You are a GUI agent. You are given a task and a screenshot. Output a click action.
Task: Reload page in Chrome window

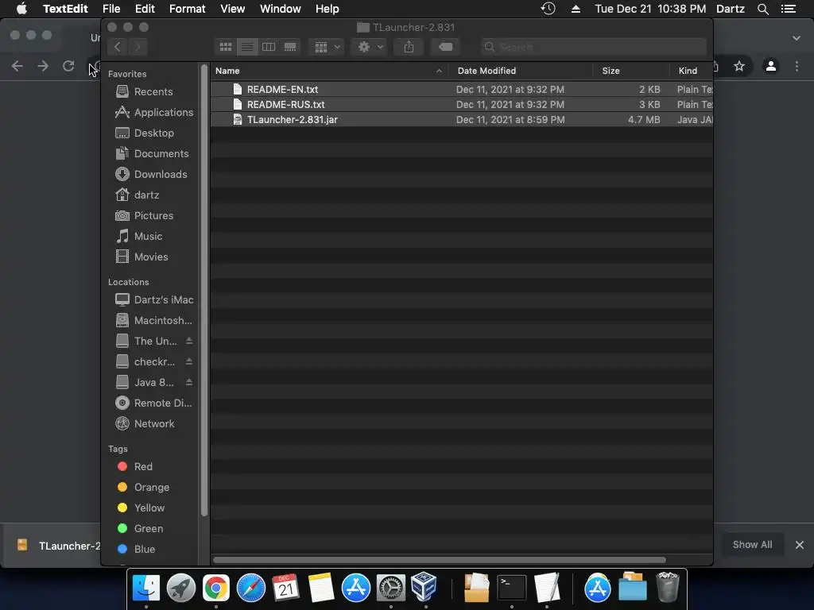click(68, 66)
